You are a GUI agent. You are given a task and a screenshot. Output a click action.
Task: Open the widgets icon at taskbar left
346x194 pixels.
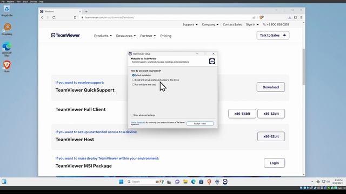[x=4, y=182]
